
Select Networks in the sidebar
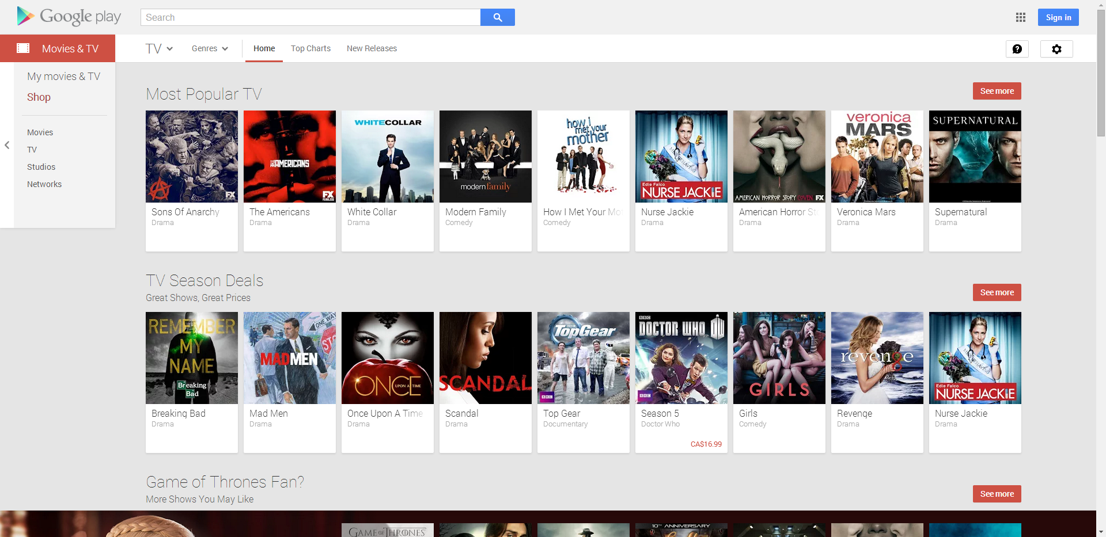(44, 184)
